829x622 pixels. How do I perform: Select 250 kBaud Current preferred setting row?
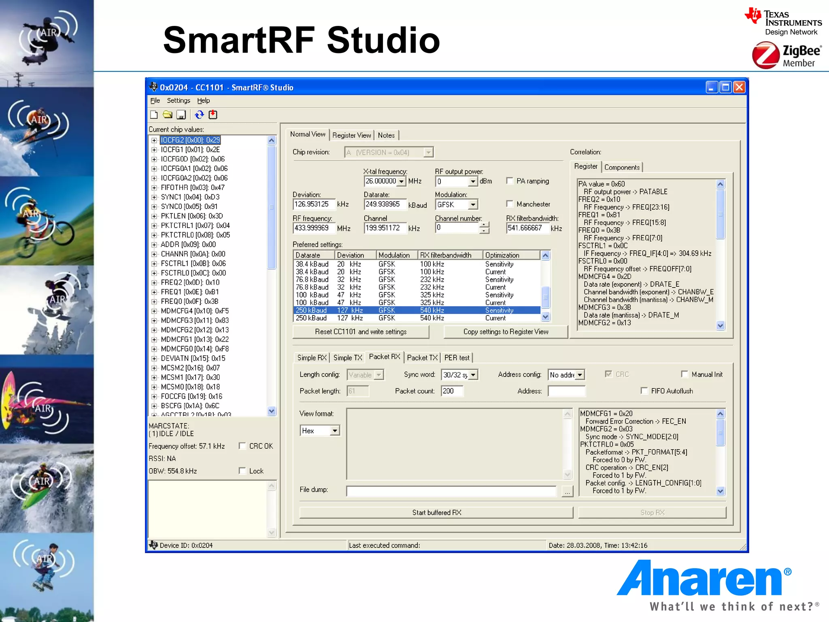coord(417,318)
